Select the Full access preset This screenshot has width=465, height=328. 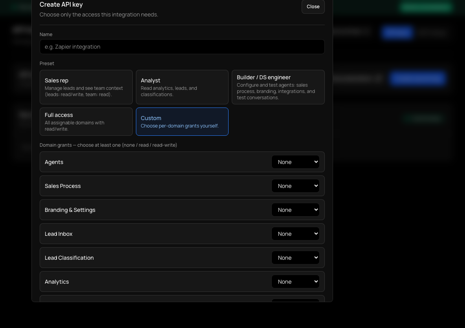[86, 122]
